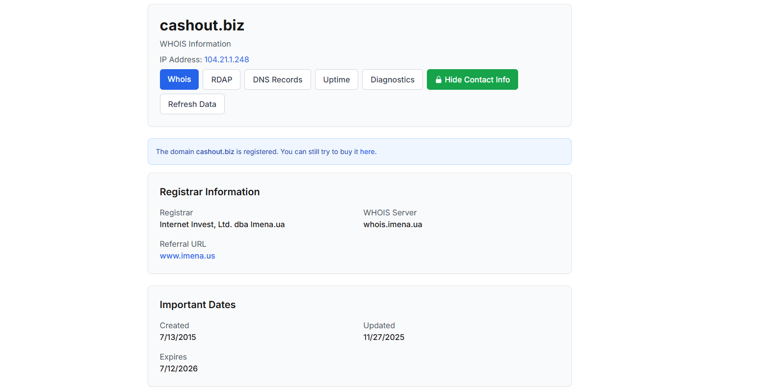Click the Created date 7/13/2015
The image size is (761, 390).
tap(178, 337)
